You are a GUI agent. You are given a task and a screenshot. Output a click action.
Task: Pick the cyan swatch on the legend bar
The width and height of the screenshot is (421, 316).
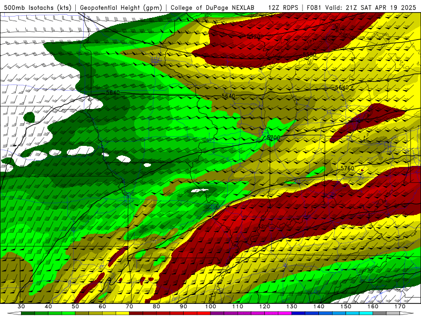366,313
